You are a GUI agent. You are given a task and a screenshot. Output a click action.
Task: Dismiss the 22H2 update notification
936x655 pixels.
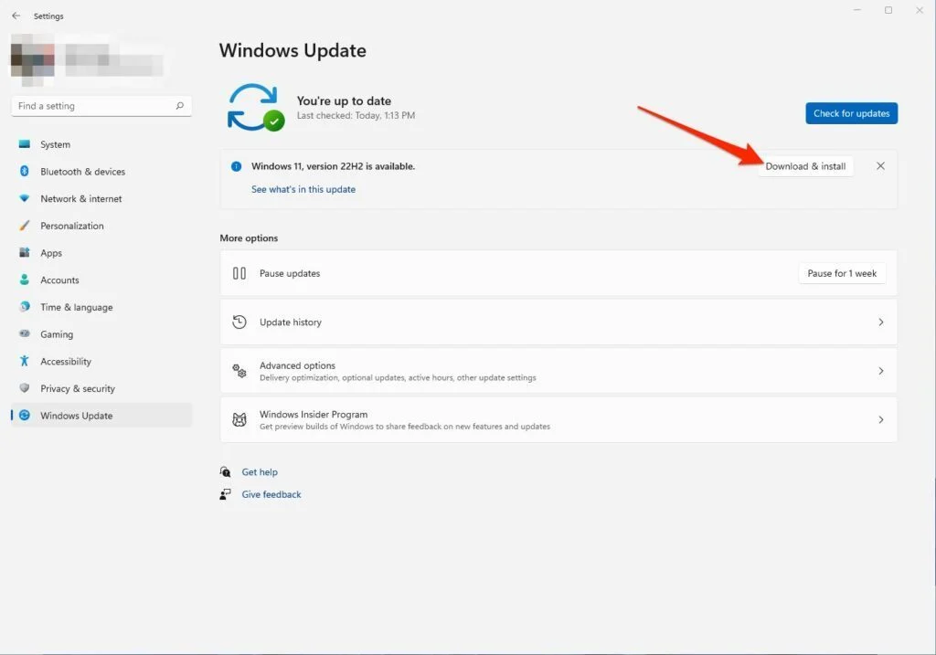[880, 166]
